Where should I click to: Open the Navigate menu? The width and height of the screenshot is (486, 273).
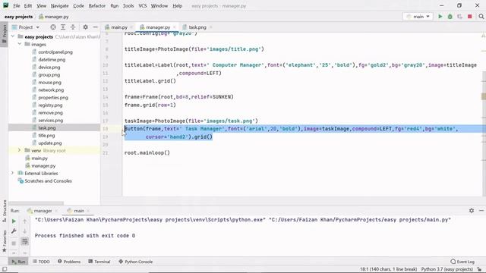(59, 6)
